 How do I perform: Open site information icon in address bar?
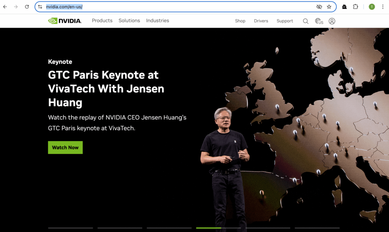click(x=40, y=7)
